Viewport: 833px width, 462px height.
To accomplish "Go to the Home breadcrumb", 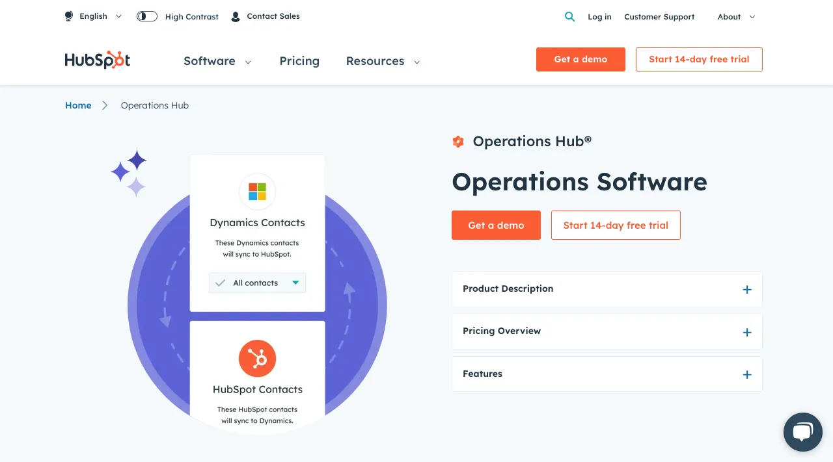I will pos(78,105).
